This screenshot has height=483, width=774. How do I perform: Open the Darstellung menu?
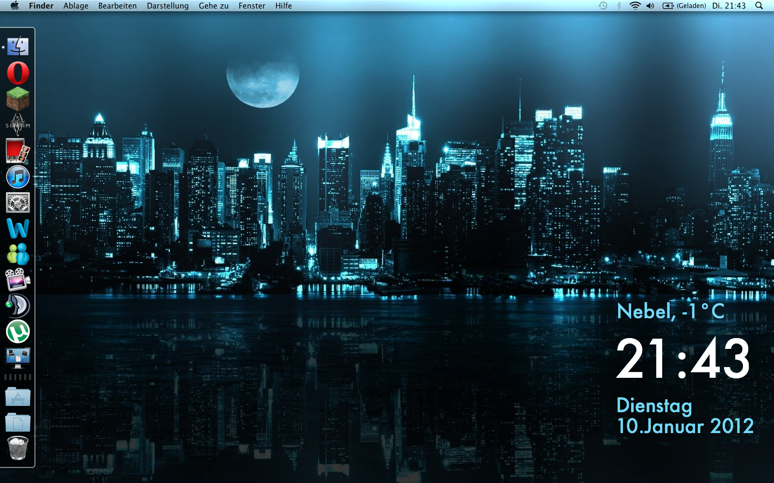click(x=168, y=6)
